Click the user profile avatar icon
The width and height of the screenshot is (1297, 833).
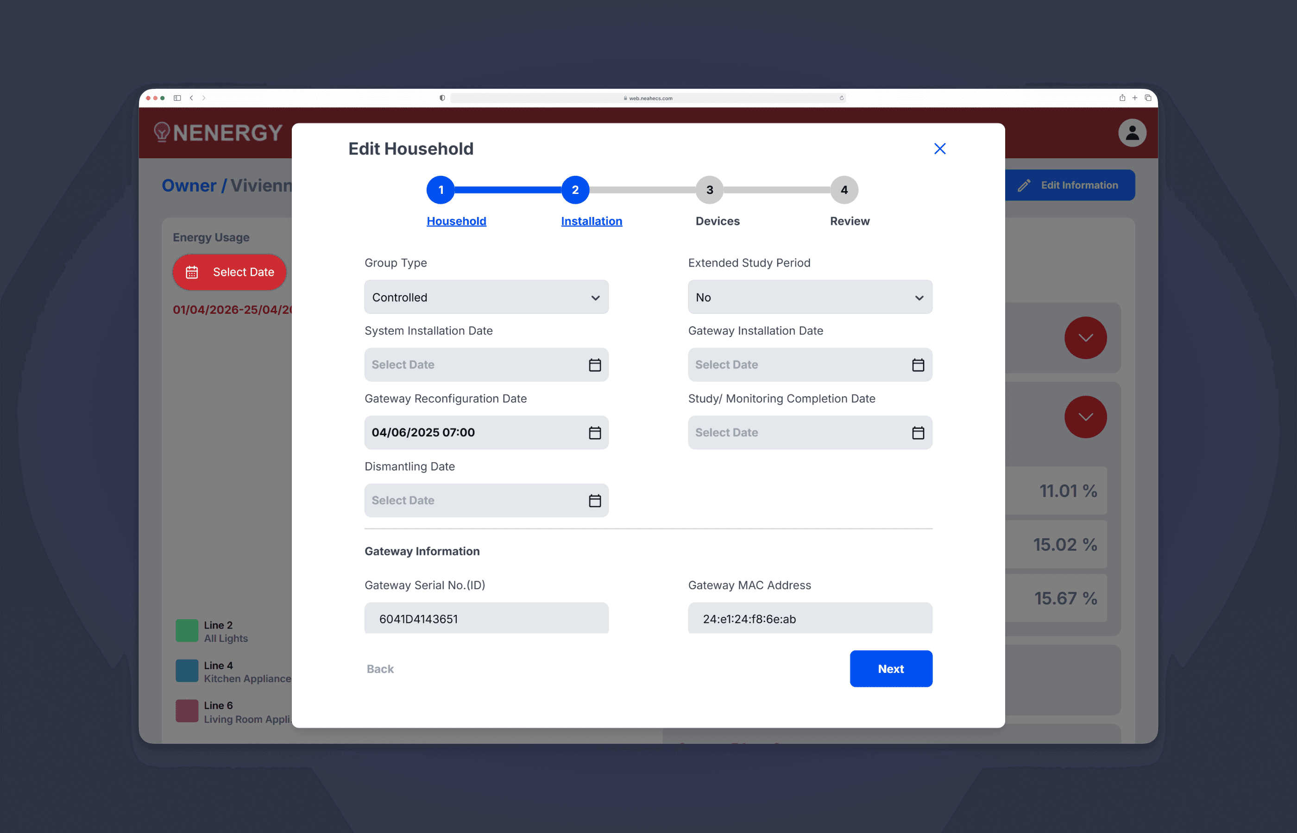coord(1133,132)
